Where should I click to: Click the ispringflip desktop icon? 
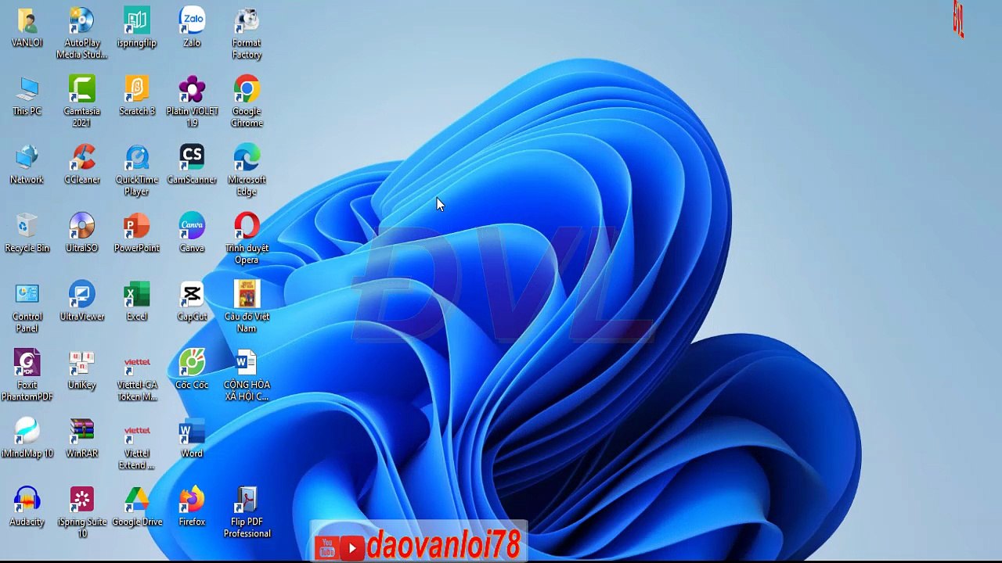tap(137, 21)
